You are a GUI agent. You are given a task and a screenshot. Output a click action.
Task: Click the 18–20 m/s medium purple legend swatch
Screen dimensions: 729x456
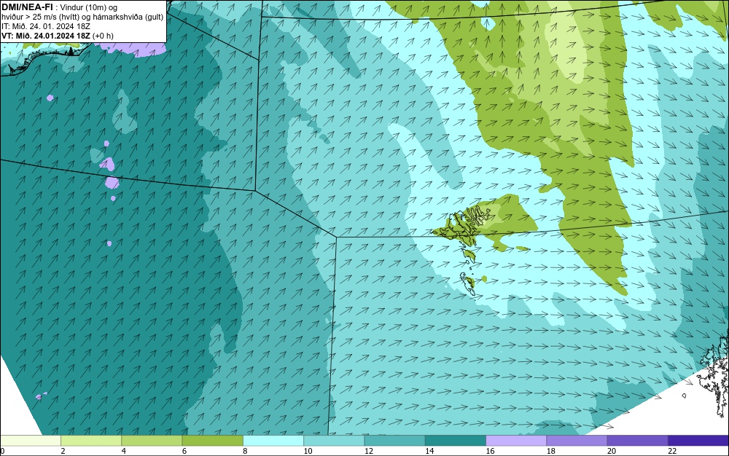(577, 440)
